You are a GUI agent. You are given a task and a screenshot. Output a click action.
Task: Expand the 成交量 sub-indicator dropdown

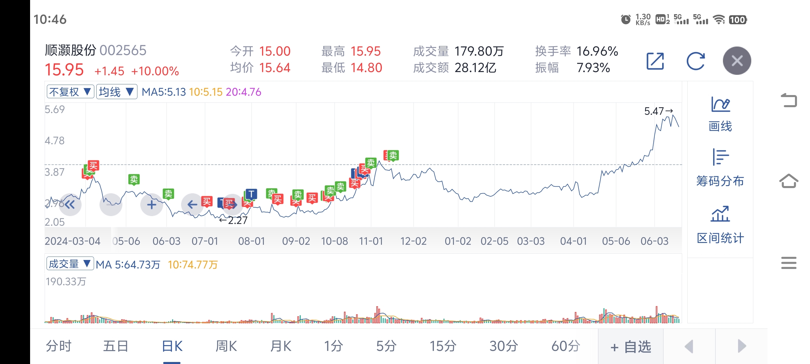pos(70,264)
